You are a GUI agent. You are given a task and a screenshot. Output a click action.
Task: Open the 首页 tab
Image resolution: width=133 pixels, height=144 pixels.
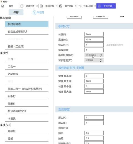pos(11,6)
